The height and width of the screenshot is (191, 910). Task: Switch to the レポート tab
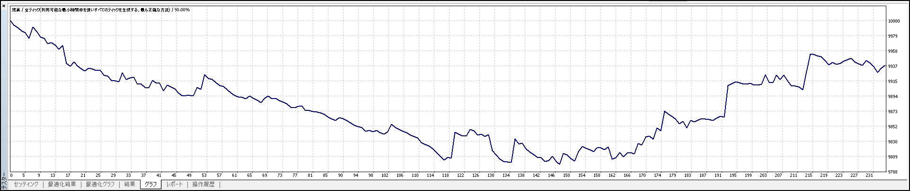point(174,184)
